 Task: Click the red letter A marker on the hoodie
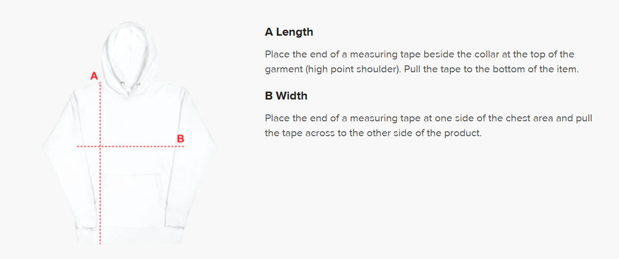click(x=94, y=76)
